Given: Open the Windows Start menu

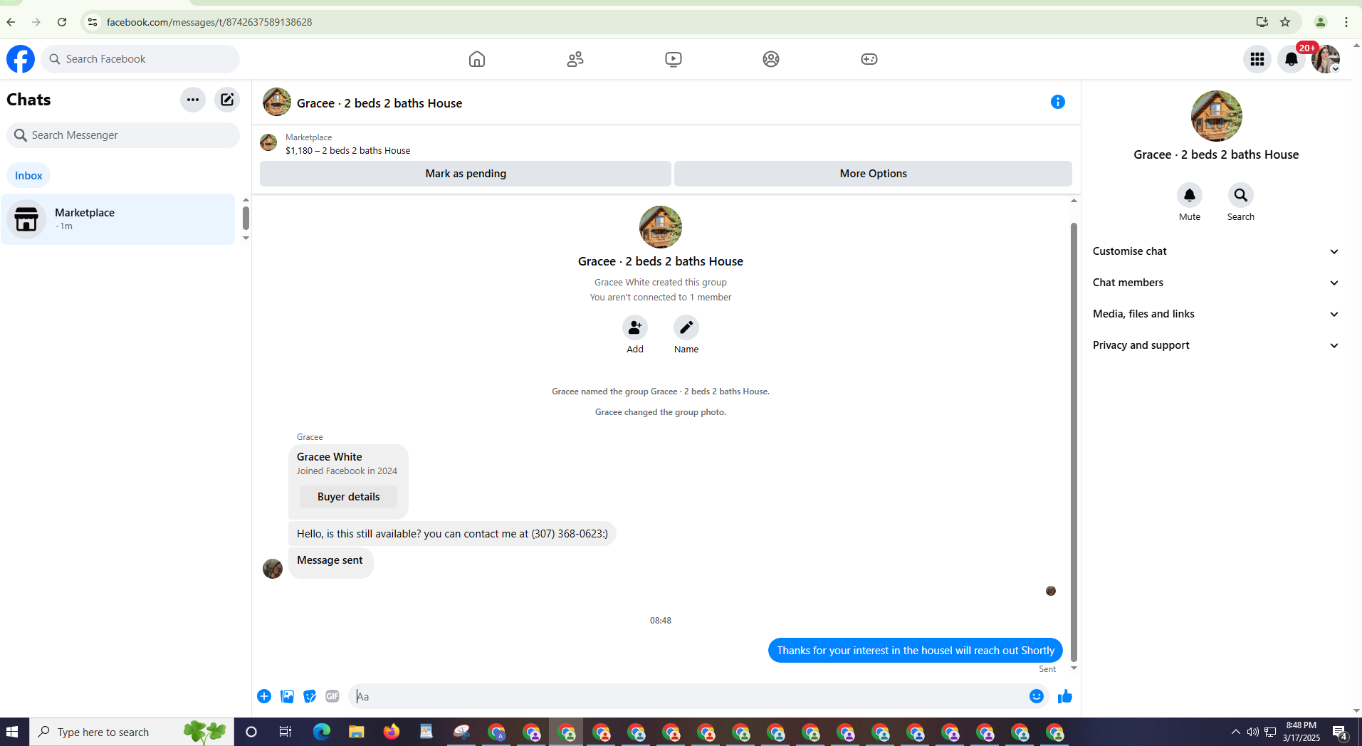Looking at the screenshot, I should tap(12, 732).
